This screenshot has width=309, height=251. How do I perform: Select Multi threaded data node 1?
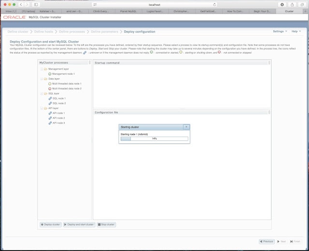click(x=67, y=84)
